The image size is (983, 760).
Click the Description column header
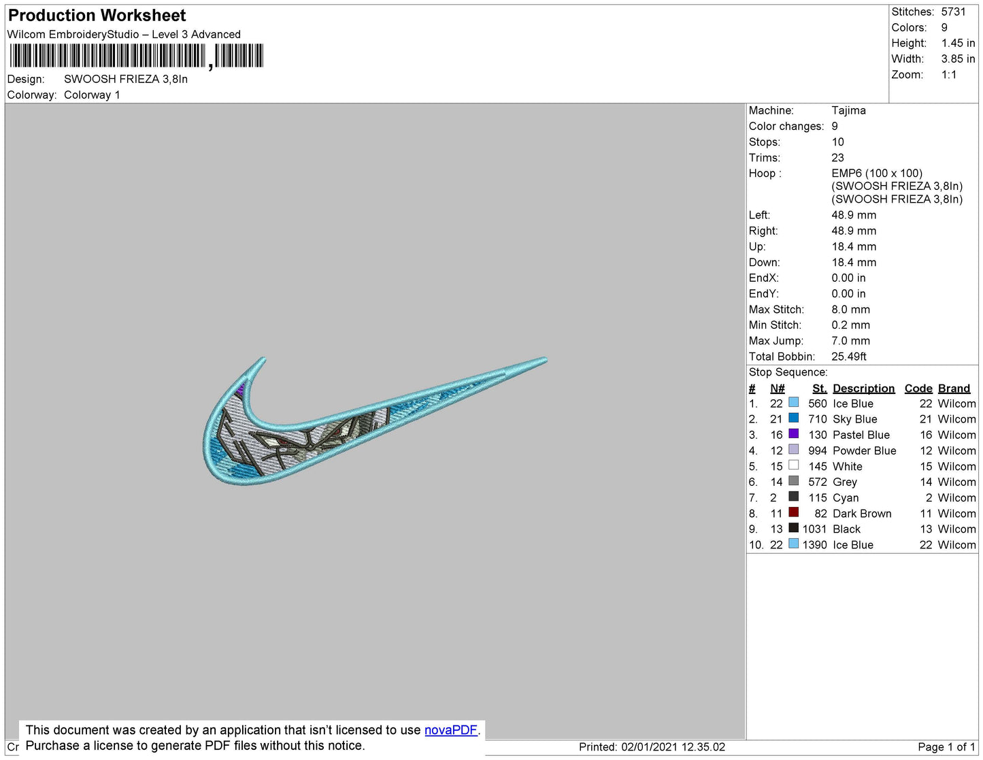click(x=863, y=389)
